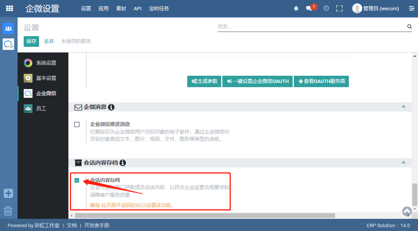Open the conversations message icon with badge
Viewport: 418px width, 231px height.
coord(309,8)
